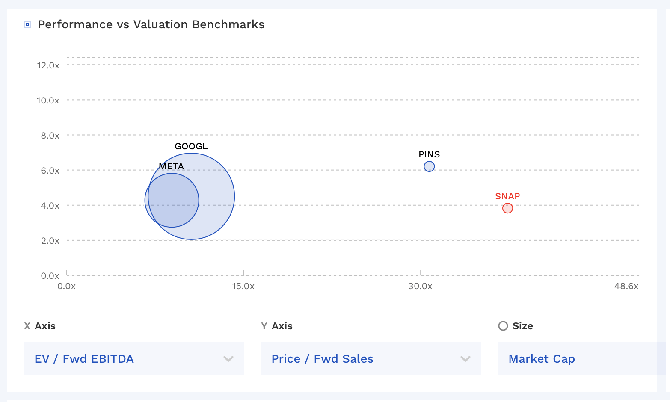Click the circle icon next to Size

click(x=502, y=326)
